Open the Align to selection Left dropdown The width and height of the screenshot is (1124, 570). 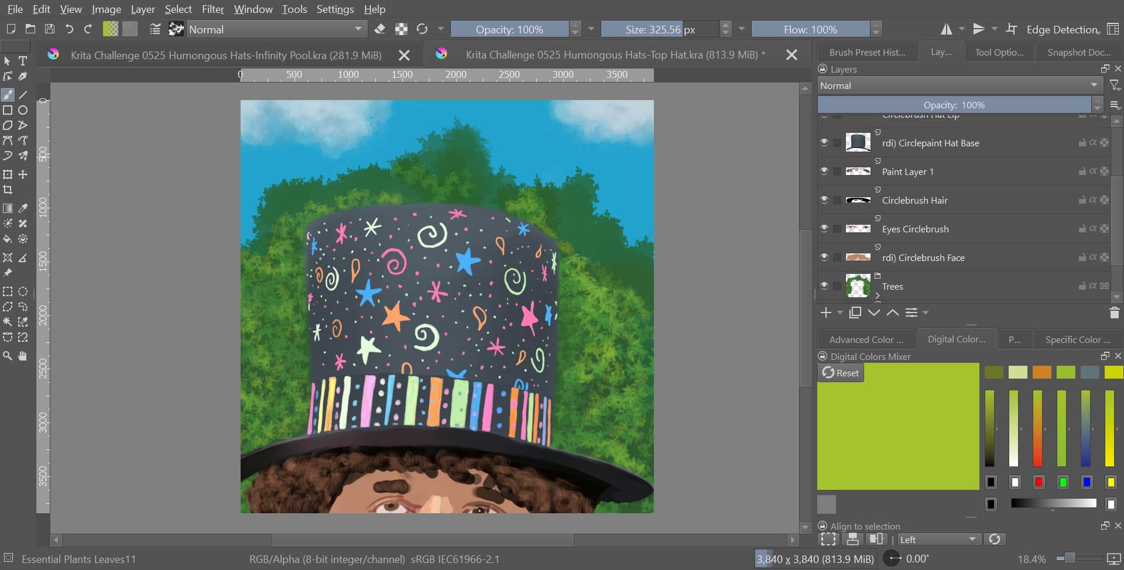(x=938, y=539)
